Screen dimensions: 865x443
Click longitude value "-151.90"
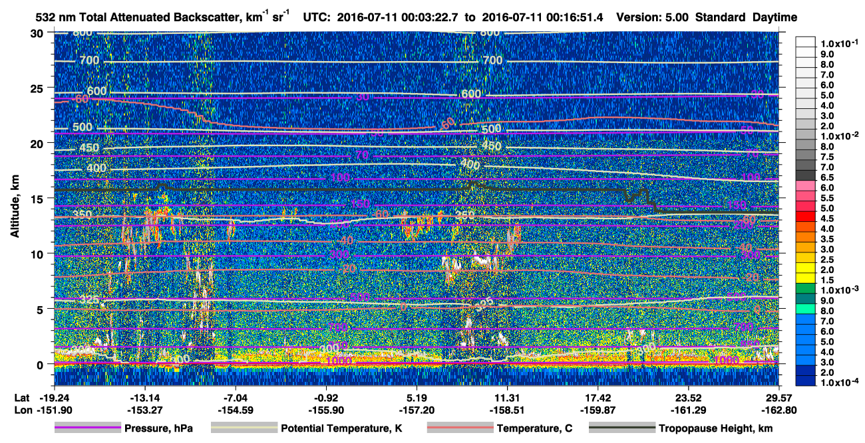pos(54,410)
